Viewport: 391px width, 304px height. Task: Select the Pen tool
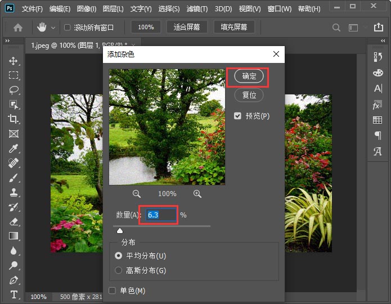[x=13, y=280]
